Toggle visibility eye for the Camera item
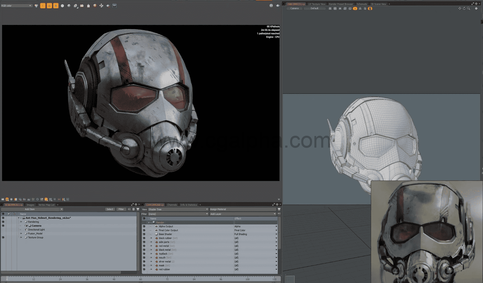 click(3, 226)
